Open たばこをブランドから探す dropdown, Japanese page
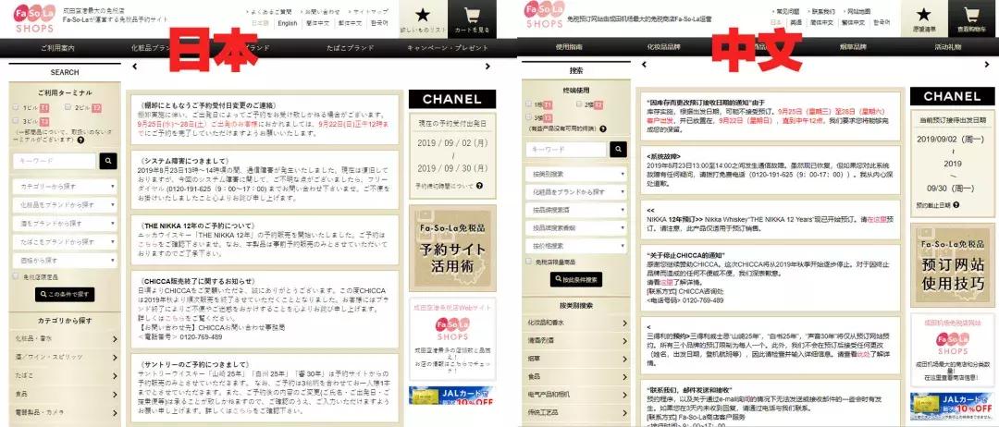This screenshot has width=999, height=427. click(65, 242)
